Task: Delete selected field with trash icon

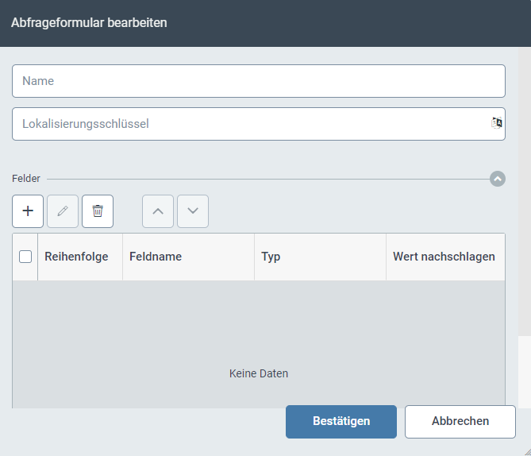Action: (x=98, y=211)
